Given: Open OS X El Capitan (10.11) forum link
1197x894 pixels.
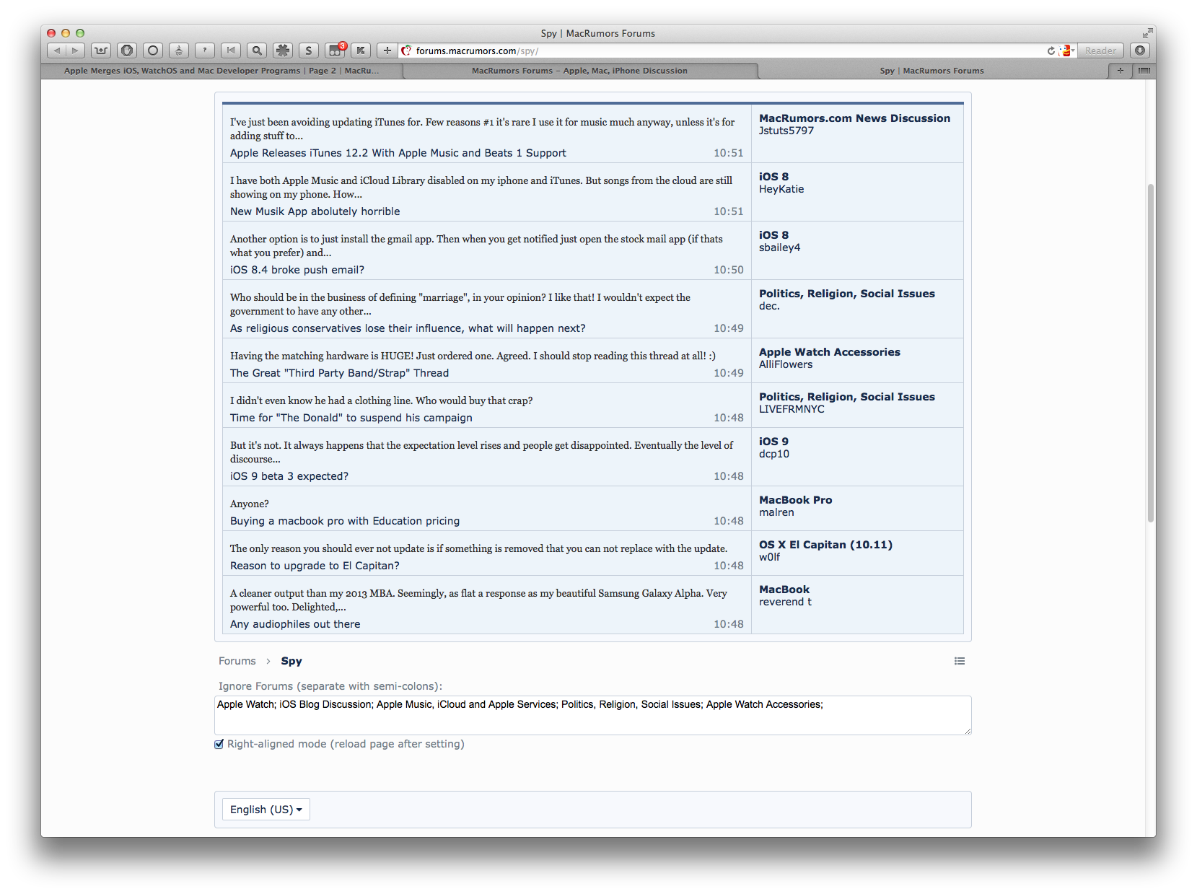Looking at the screenshot, I should pyautogui.click(x=825, y=545).
